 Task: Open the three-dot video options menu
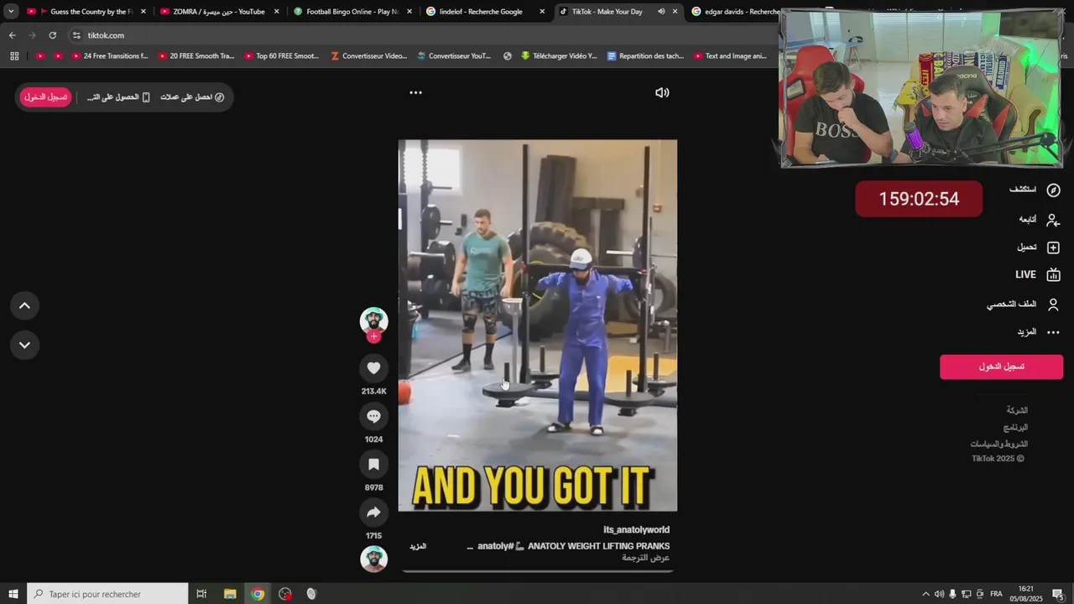point(415,93)
